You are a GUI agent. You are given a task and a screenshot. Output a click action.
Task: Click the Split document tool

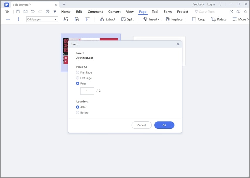coord(127,19)
